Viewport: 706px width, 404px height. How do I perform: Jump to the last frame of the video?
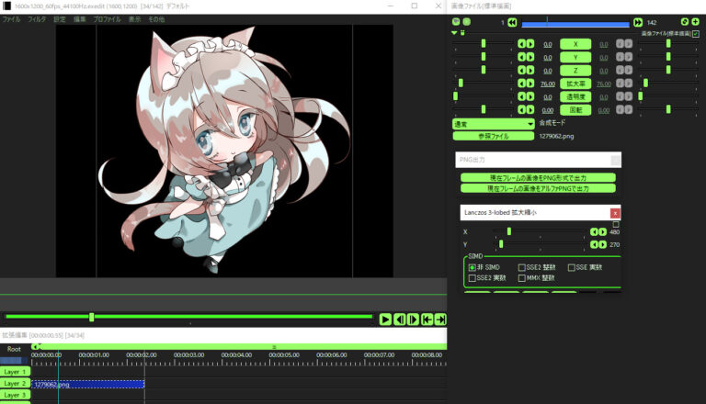[441, 319]
